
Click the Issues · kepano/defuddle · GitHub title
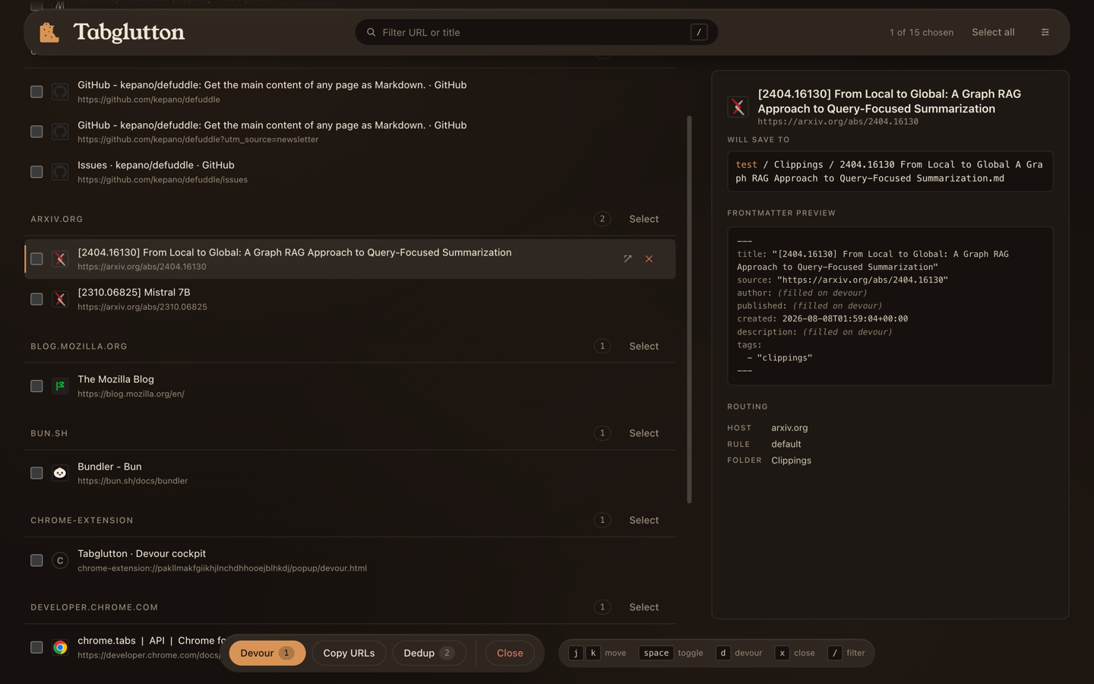tap(156, 165)
